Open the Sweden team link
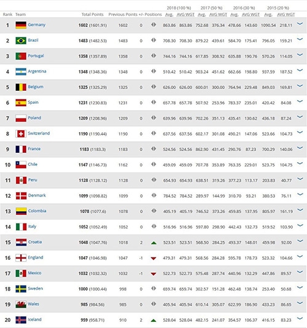Viewport: 307px width, 328px height. coord(36,288)
